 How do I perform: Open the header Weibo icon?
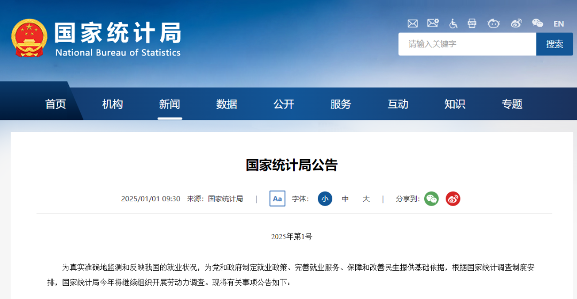click(516, 23)
